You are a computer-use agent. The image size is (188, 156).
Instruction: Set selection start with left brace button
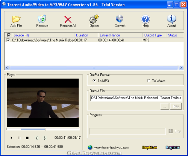37,138
